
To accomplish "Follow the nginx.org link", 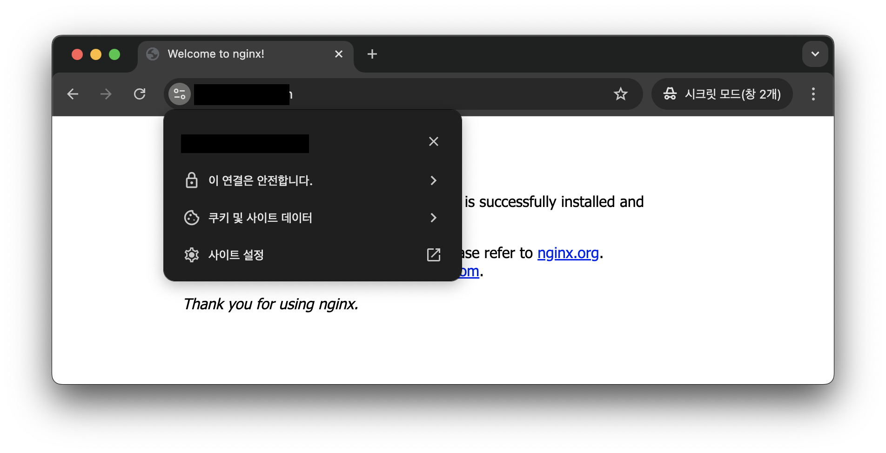I will point(568,253).
